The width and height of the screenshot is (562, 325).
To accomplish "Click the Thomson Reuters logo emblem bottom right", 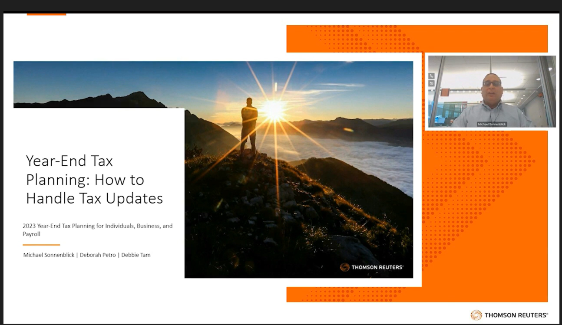I will [x=476, y=315].
